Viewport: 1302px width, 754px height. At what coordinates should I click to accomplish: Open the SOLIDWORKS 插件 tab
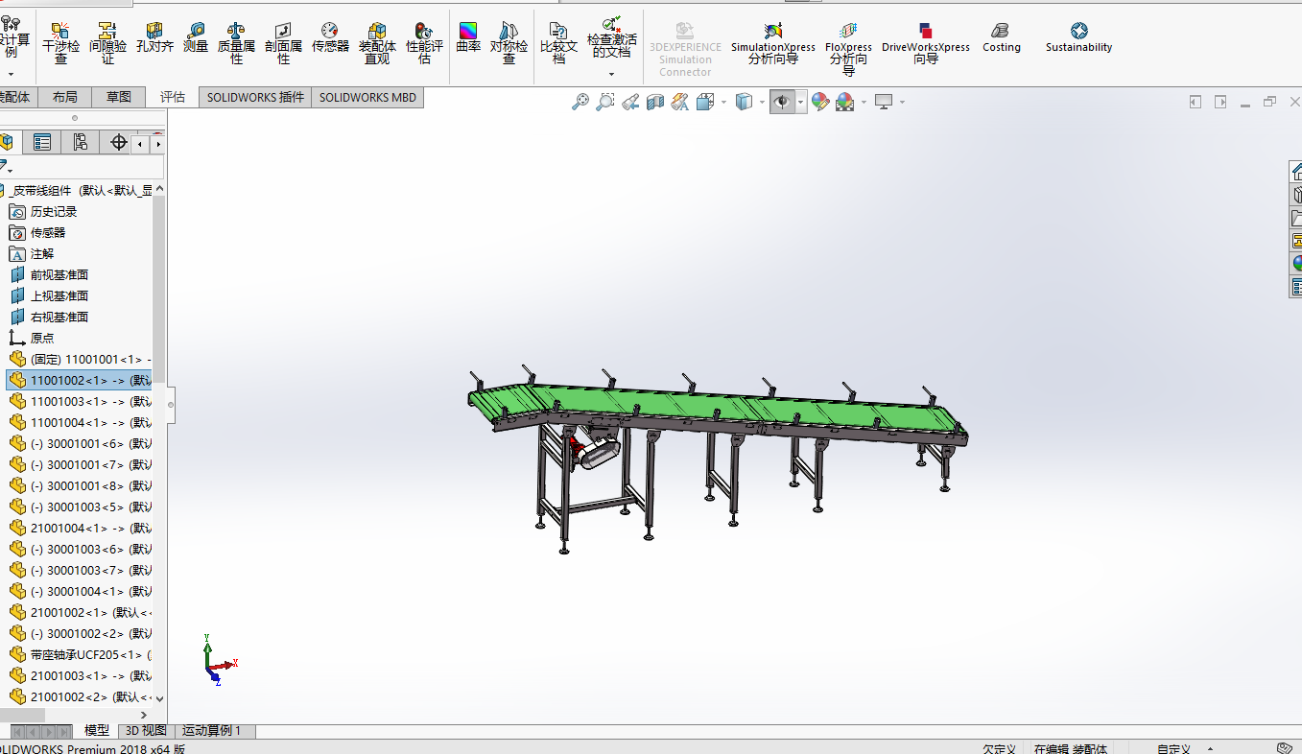(255, 97)
